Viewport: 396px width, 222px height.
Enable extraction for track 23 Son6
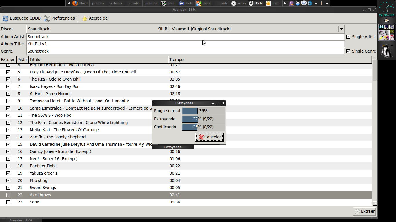8,202
